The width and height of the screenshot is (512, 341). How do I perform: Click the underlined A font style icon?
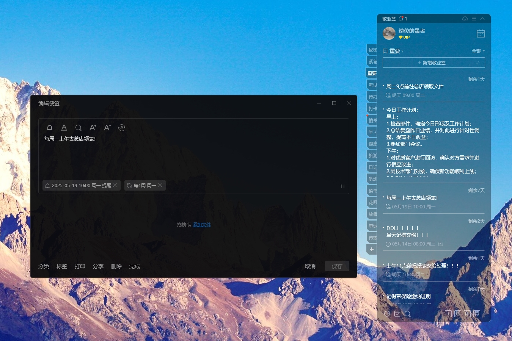tap(64, 128)
